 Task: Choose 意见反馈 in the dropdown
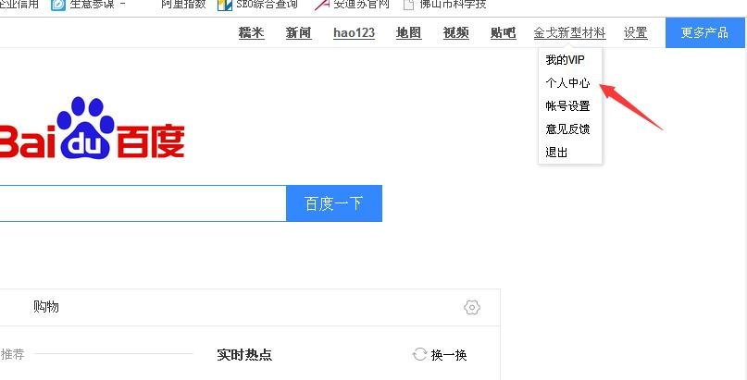[567, 129]
